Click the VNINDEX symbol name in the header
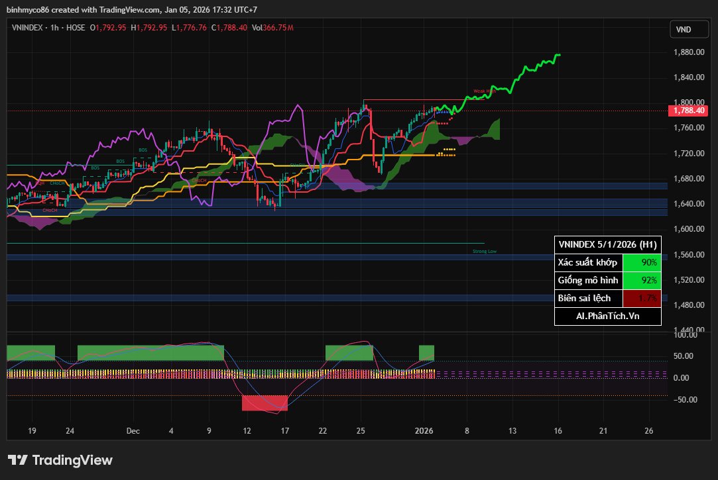This screenshot has height=480, width=718. (28, 28)
